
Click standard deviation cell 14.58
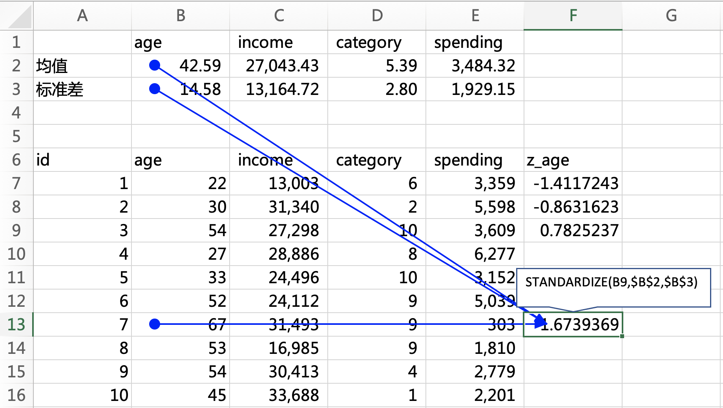(181, 89)
